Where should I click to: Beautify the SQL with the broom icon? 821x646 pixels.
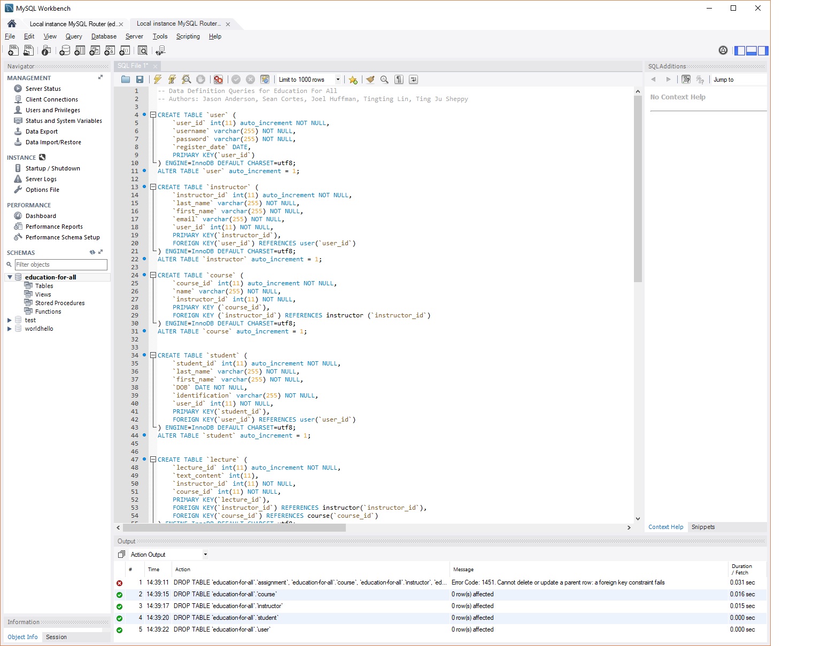(x=370, y=80)
